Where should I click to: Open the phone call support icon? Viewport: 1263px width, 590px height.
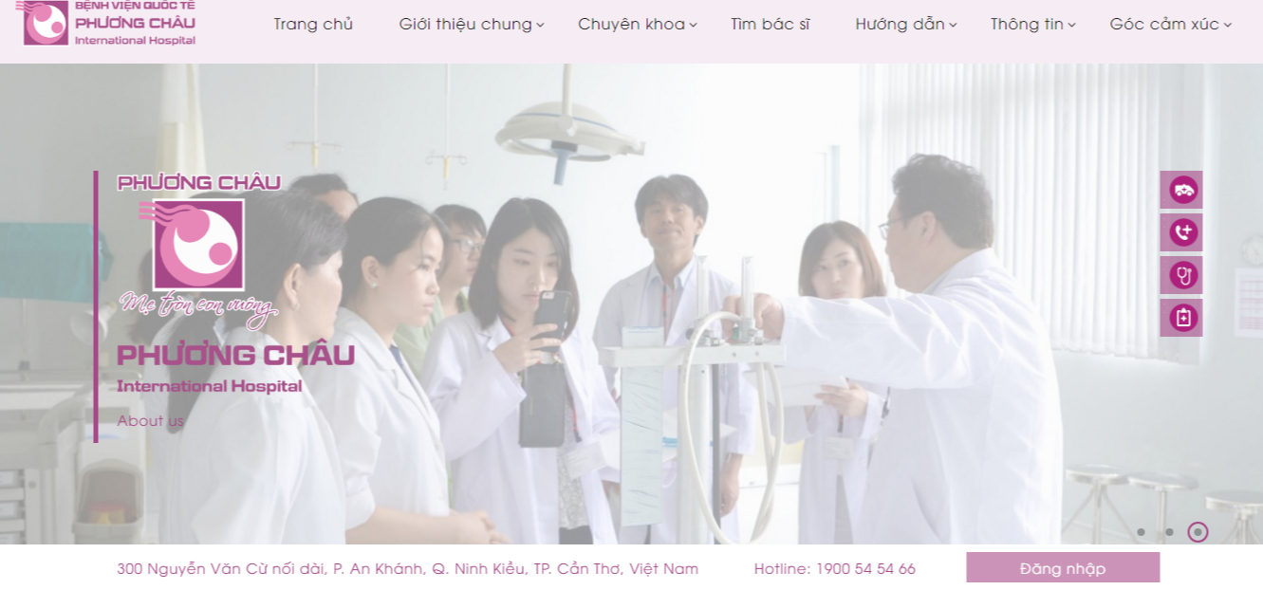(x=1181, y=232)
